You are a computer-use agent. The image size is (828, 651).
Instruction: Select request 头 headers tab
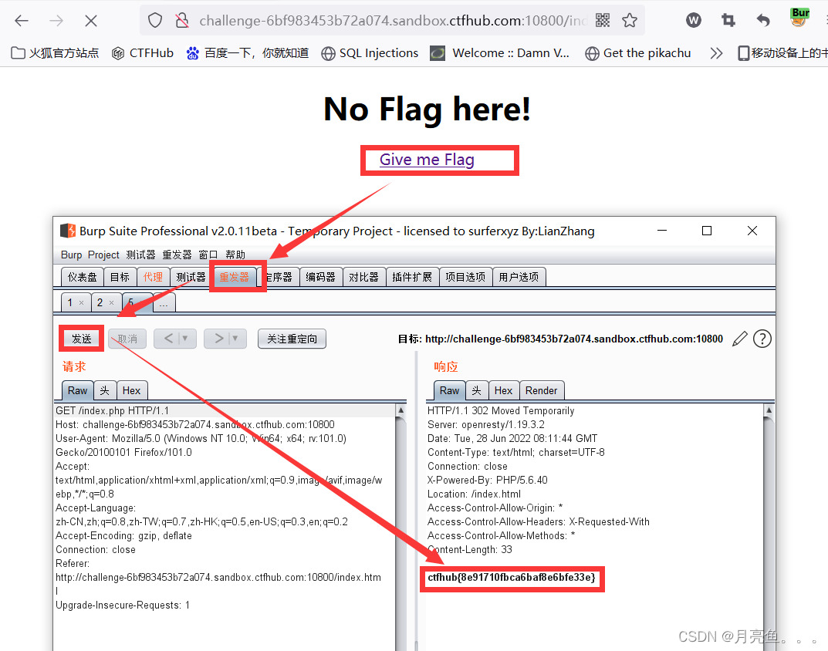(105, 391)
